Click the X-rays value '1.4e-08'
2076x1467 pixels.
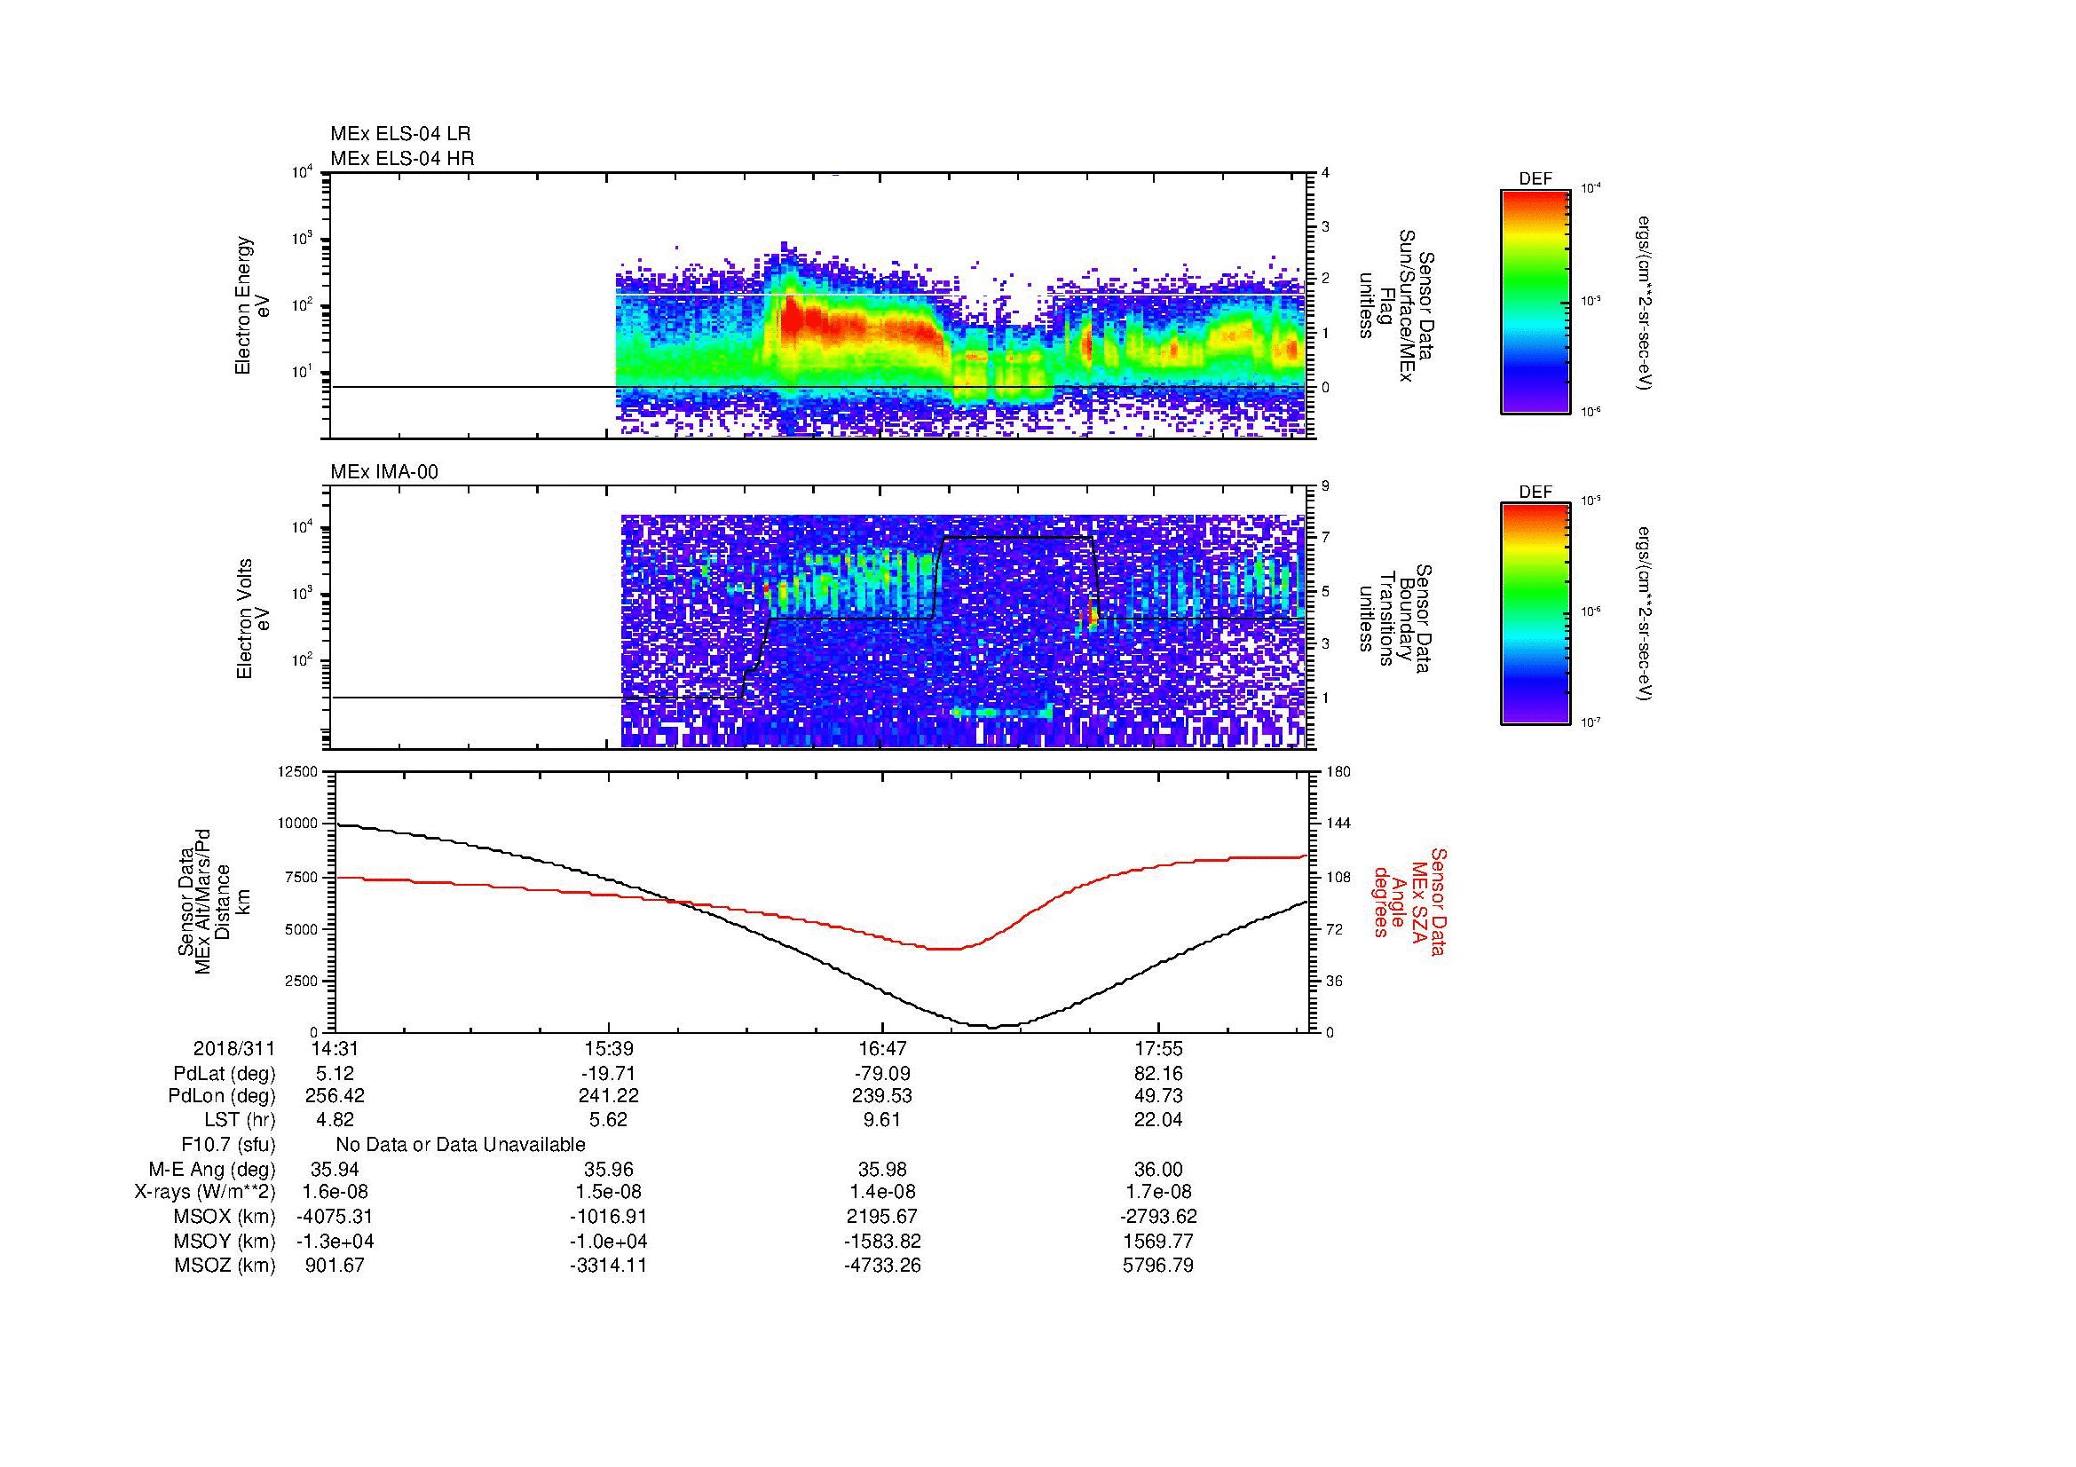click(x=882, y=1193)
